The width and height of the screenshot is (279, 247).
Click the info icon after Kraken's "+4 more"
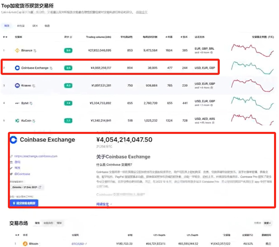tap(211, 88)
